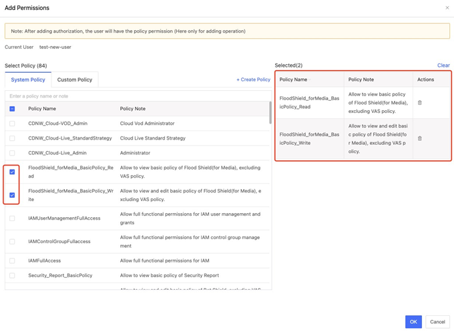Close the Add Permissions dialog
The width and height of the screenshot is (454, 332).
coord(447,8)
